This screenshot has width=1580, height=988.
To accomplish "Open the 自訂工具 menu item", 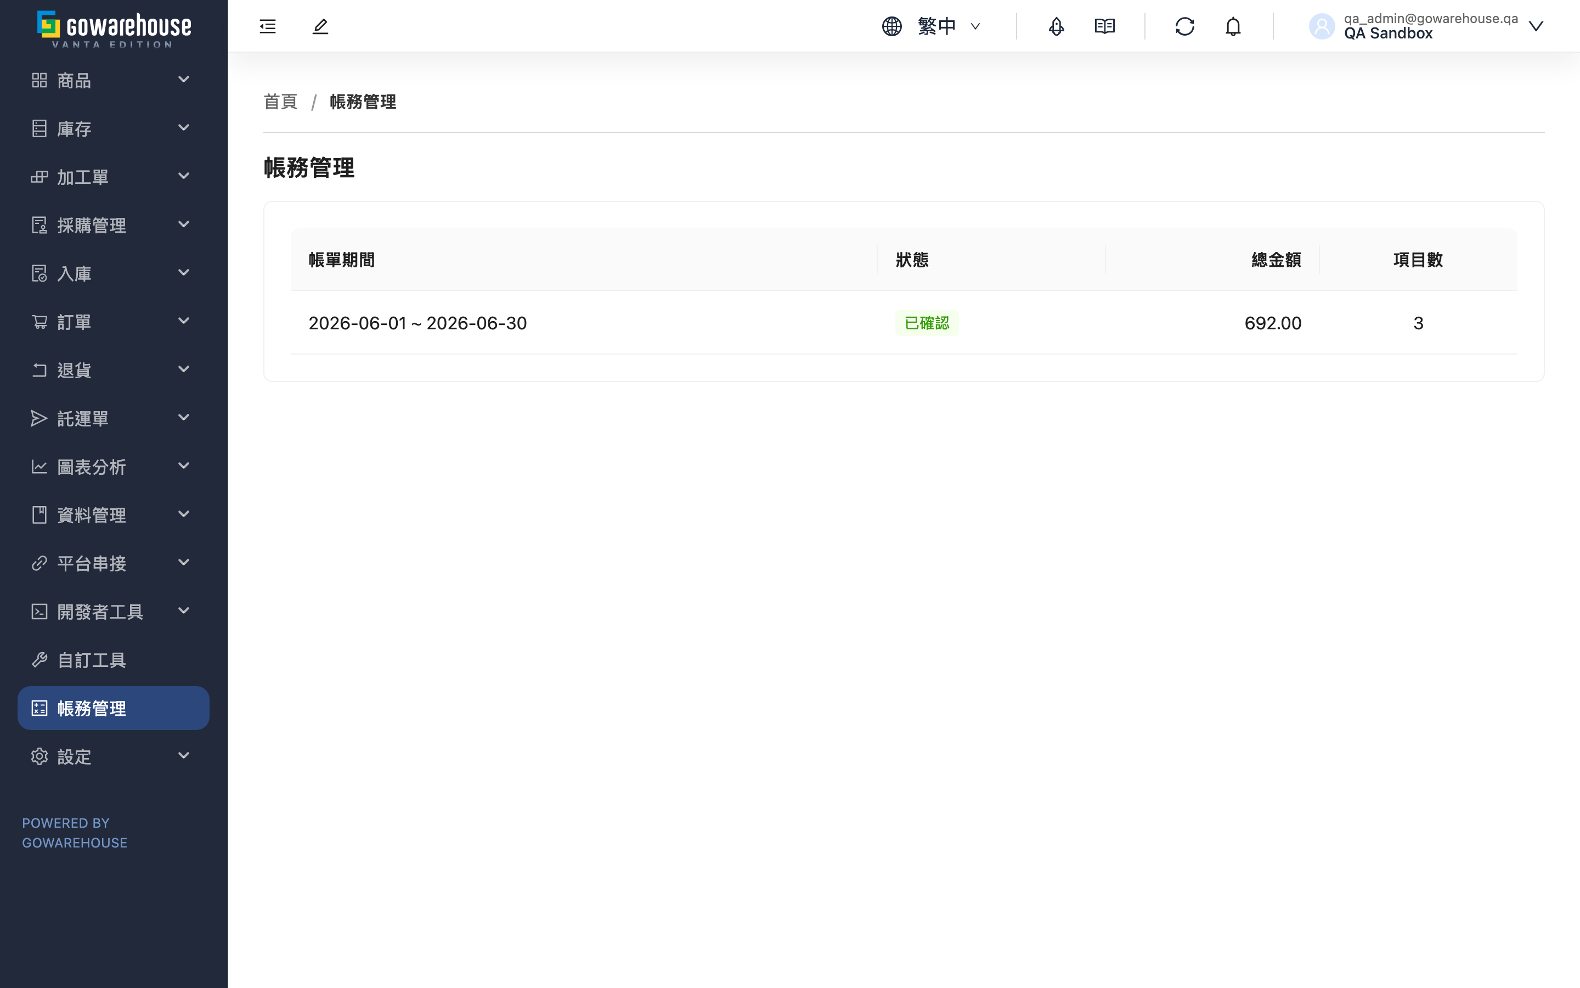I will point(113,660).
